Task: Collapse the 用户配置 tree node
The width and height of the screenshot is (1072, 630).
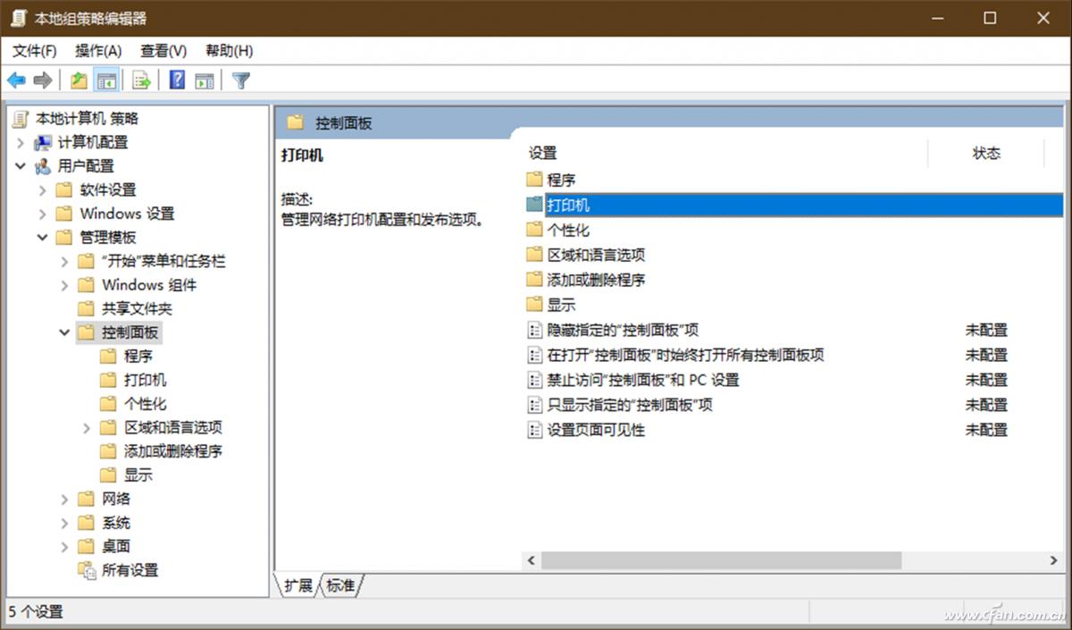Action: [x=21, y=166]
